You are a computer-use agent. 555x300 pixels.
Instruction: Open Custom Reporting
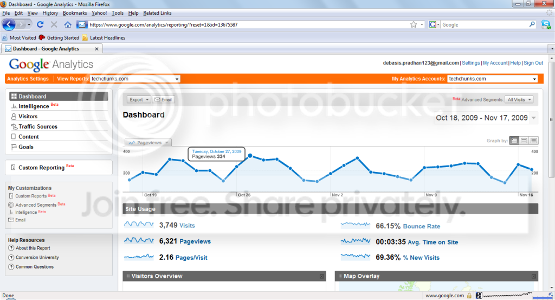(41, 168)
